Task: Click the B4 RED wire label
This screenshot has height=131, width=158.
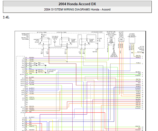Action: pyautogui.click(x=31, y=123)
